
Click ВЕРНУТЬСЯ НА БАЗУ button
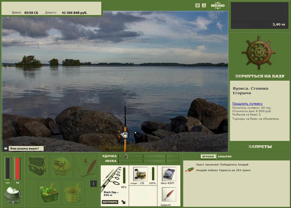pos(260,76)
